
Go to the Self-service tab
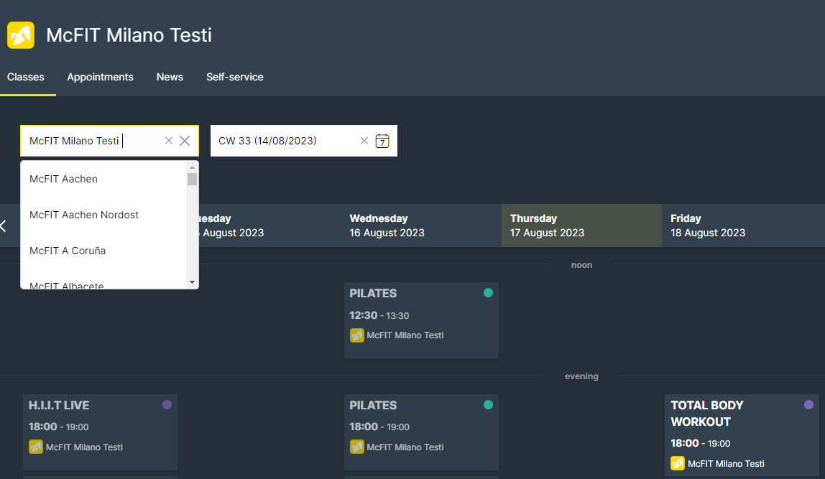tap(235, 77)
